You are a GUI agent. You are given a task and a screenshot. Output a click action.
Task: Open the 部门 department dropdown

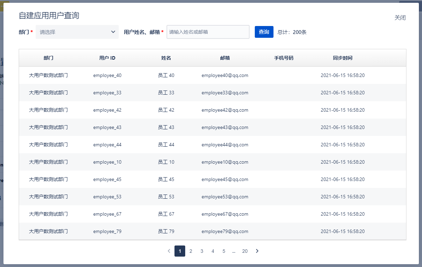pos(77,32)
